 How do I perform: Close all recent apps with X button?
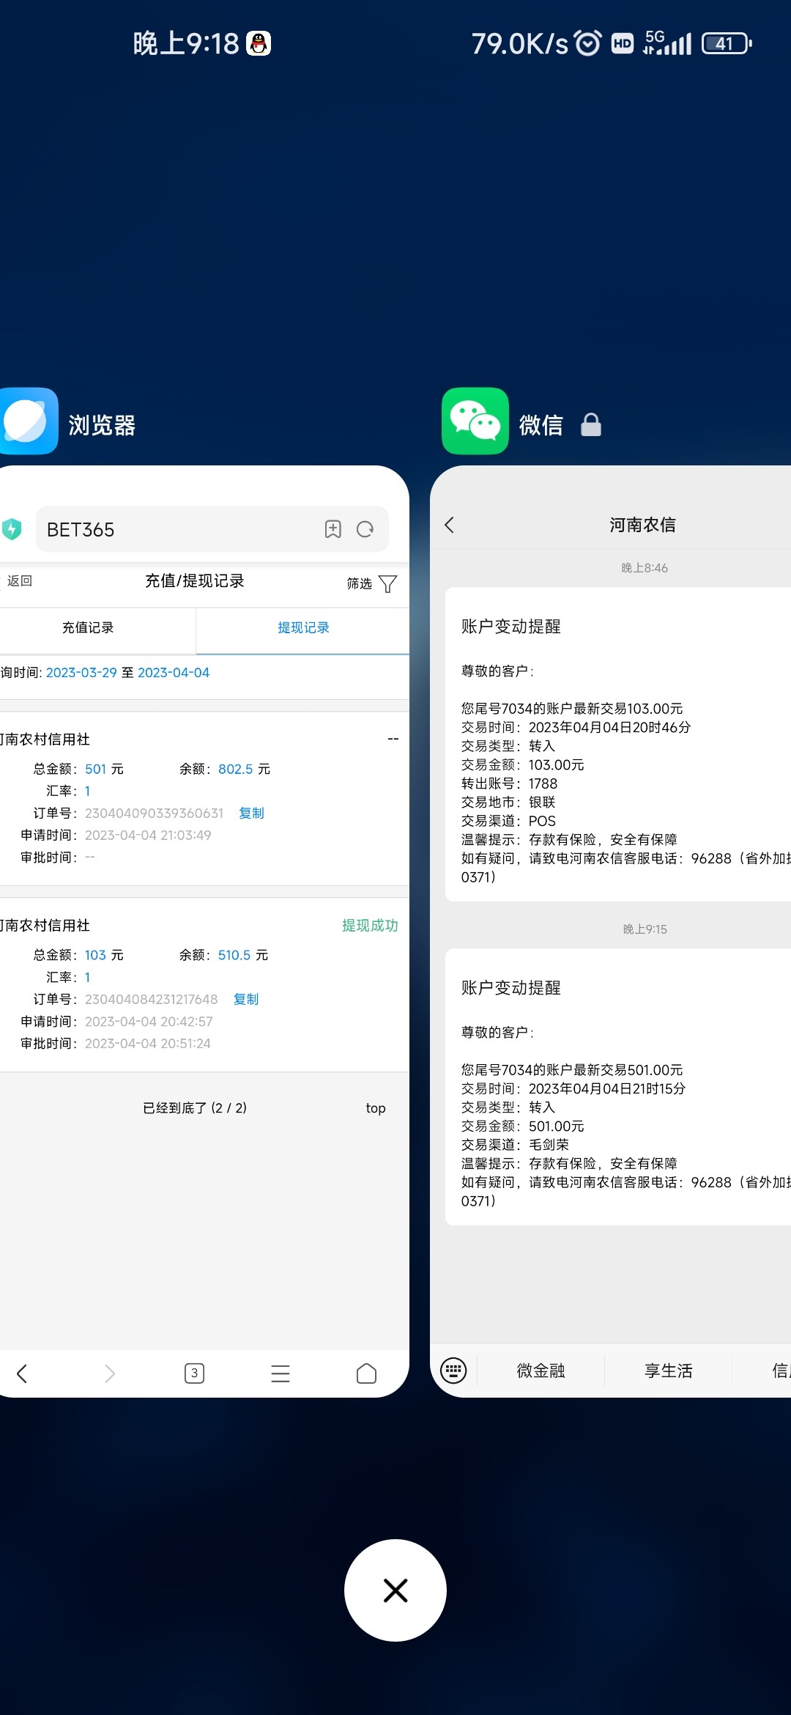395,1590
